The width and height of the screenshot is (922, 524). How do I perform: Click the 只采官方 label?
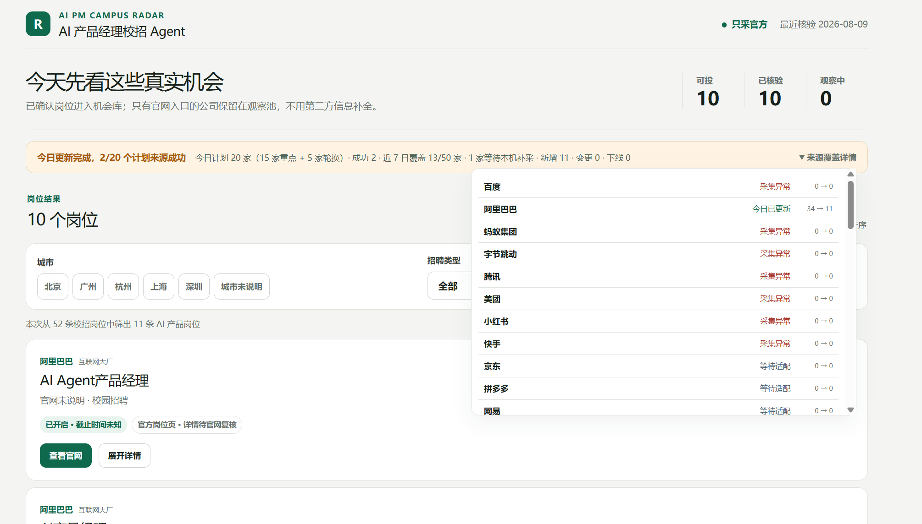(750, 25)
